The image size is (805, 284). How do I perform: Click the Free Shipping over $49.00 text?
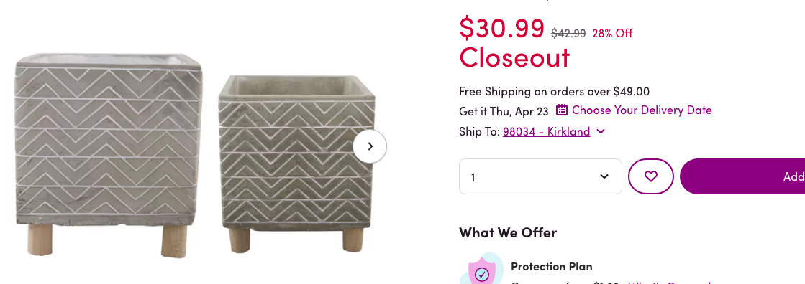coord(555,92)
